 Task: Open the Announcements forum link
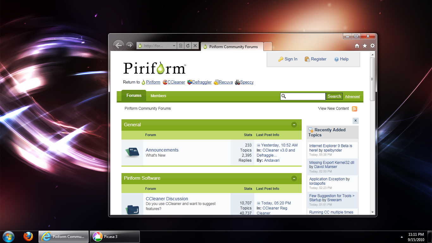tap(162, 150)
